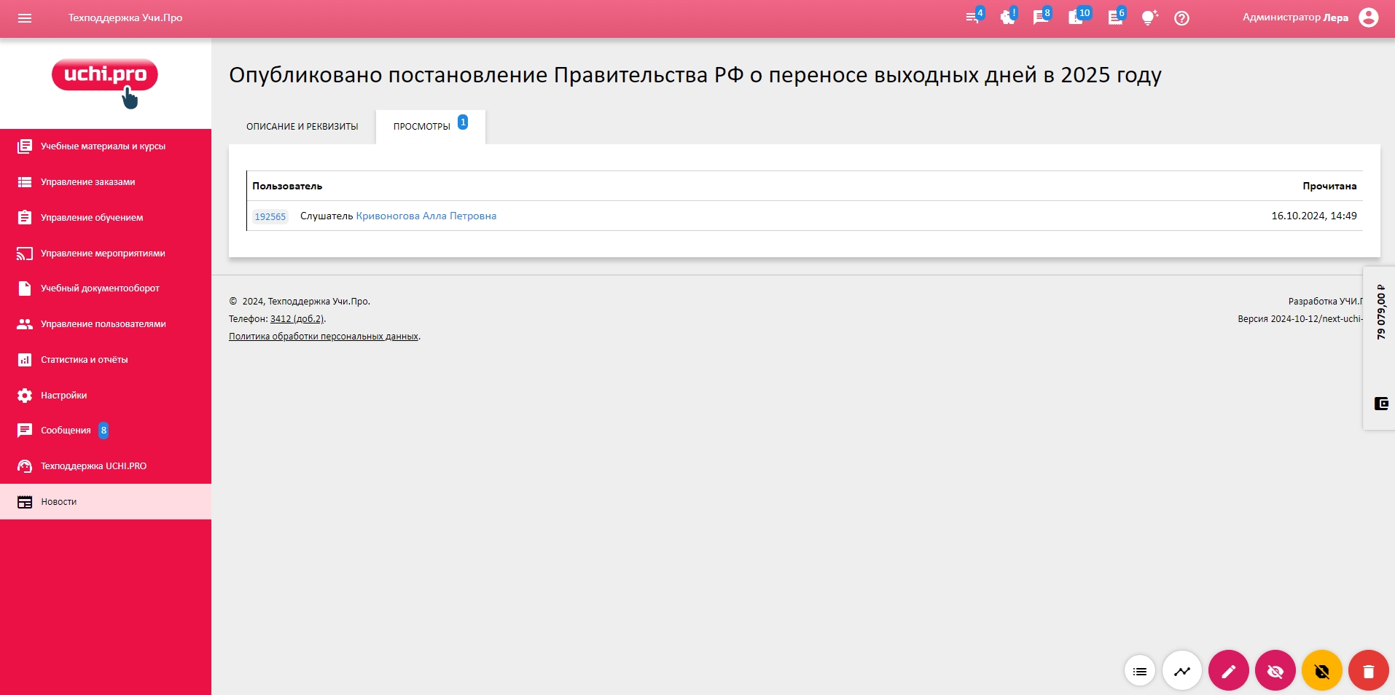This screenshot has height=695, width=1395.
Task: Toggle the crossed-eye hide button
Action: [1275, 670]
